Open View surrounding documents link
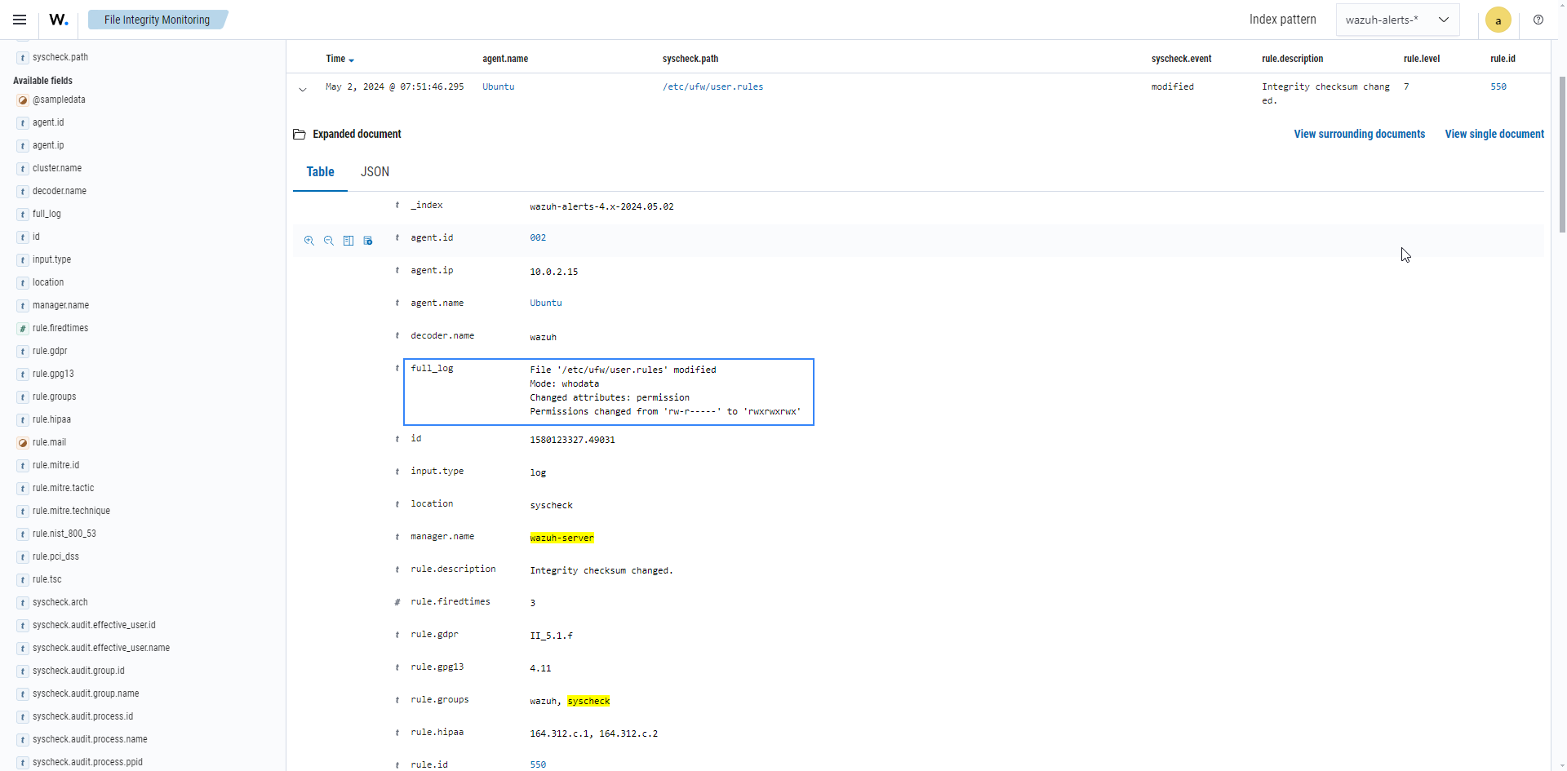1567x771 pixels. click(1359, 135)
